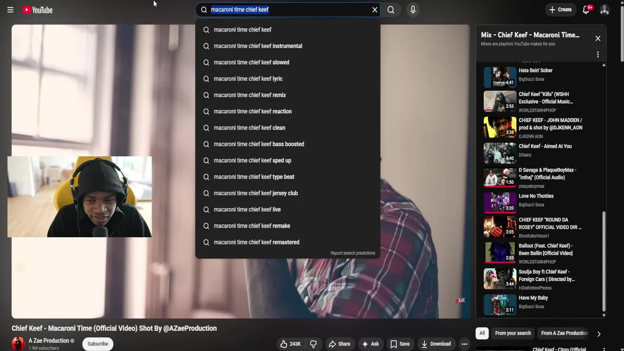Dislike the video with thumbs-down
Screen dimensions: 624x351
(x=313, y=344)
